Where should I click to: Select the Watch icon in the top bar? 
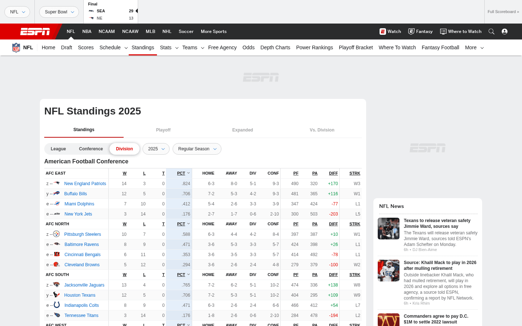click(x=383, y=32)
